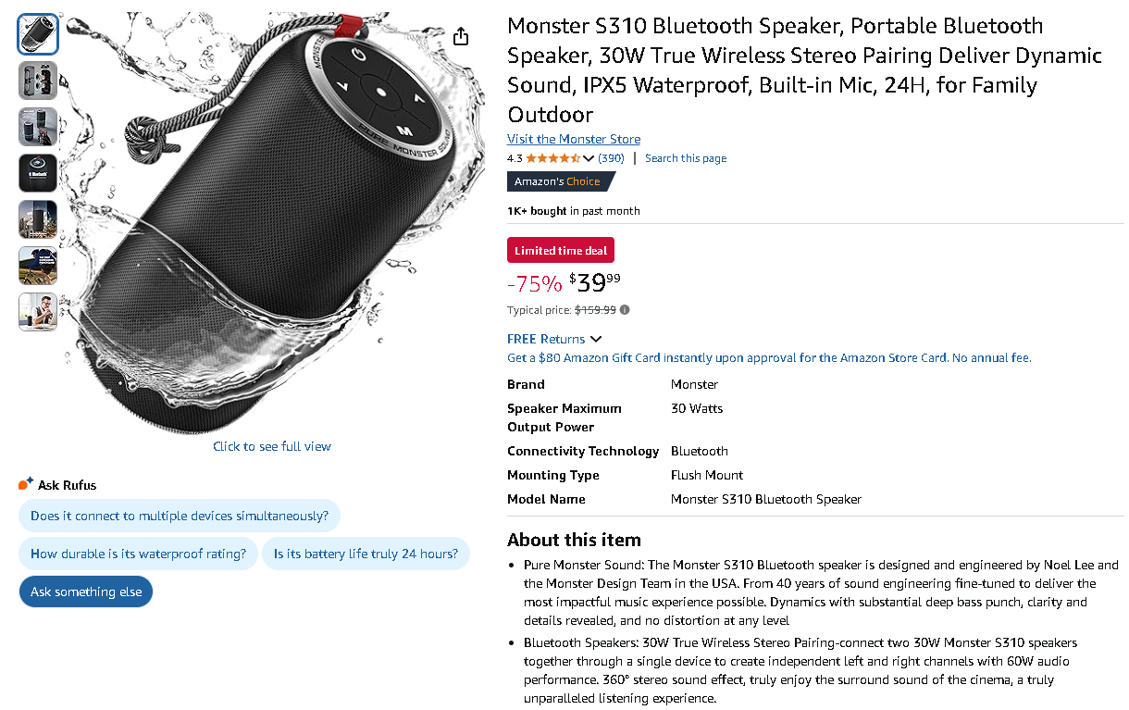
Task: Click the orange star rating stars
Action: pyautogui.click(x=552, y=157)
